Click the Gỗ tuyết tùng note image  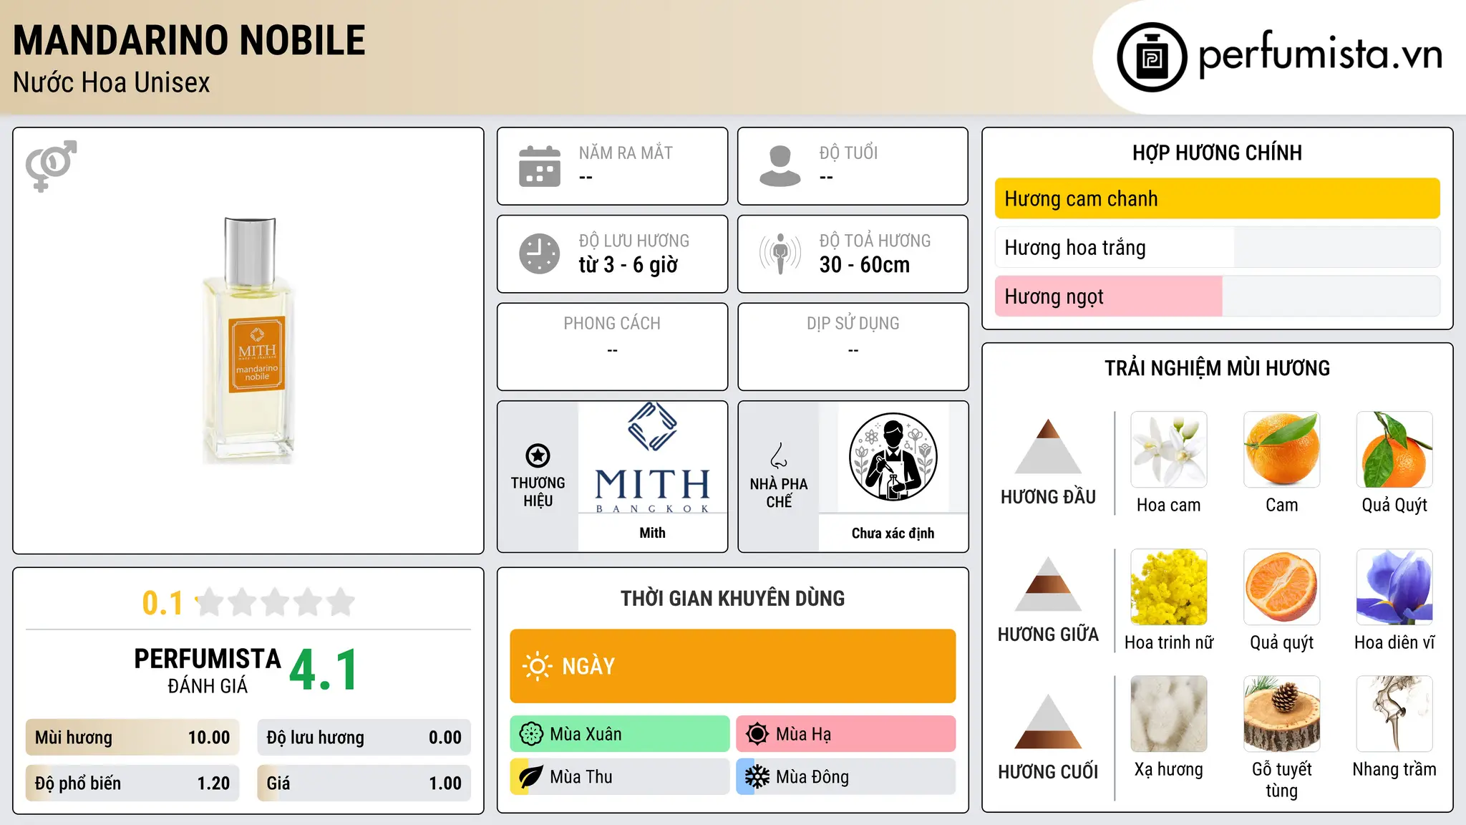point(1281,713)
